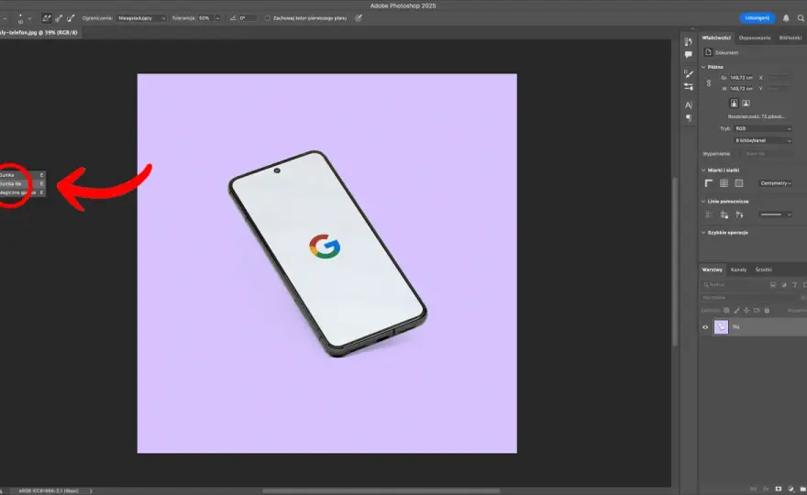Lock transparent pixels icon in Warstwy
Screen dimensions: 807x495
pyautogui.click(x=726, y=310)
